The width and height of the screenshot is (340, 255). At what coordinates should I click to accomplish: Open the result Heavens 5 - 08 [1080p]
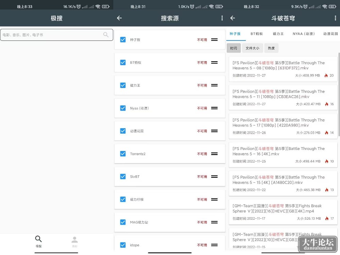tap(283, 69)
